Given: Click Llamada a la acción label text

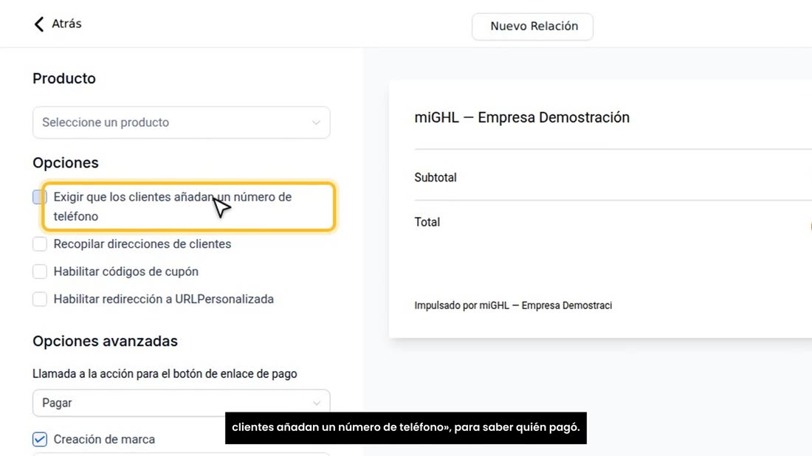Looking at the screenshot, I should [x=165, y=373].
